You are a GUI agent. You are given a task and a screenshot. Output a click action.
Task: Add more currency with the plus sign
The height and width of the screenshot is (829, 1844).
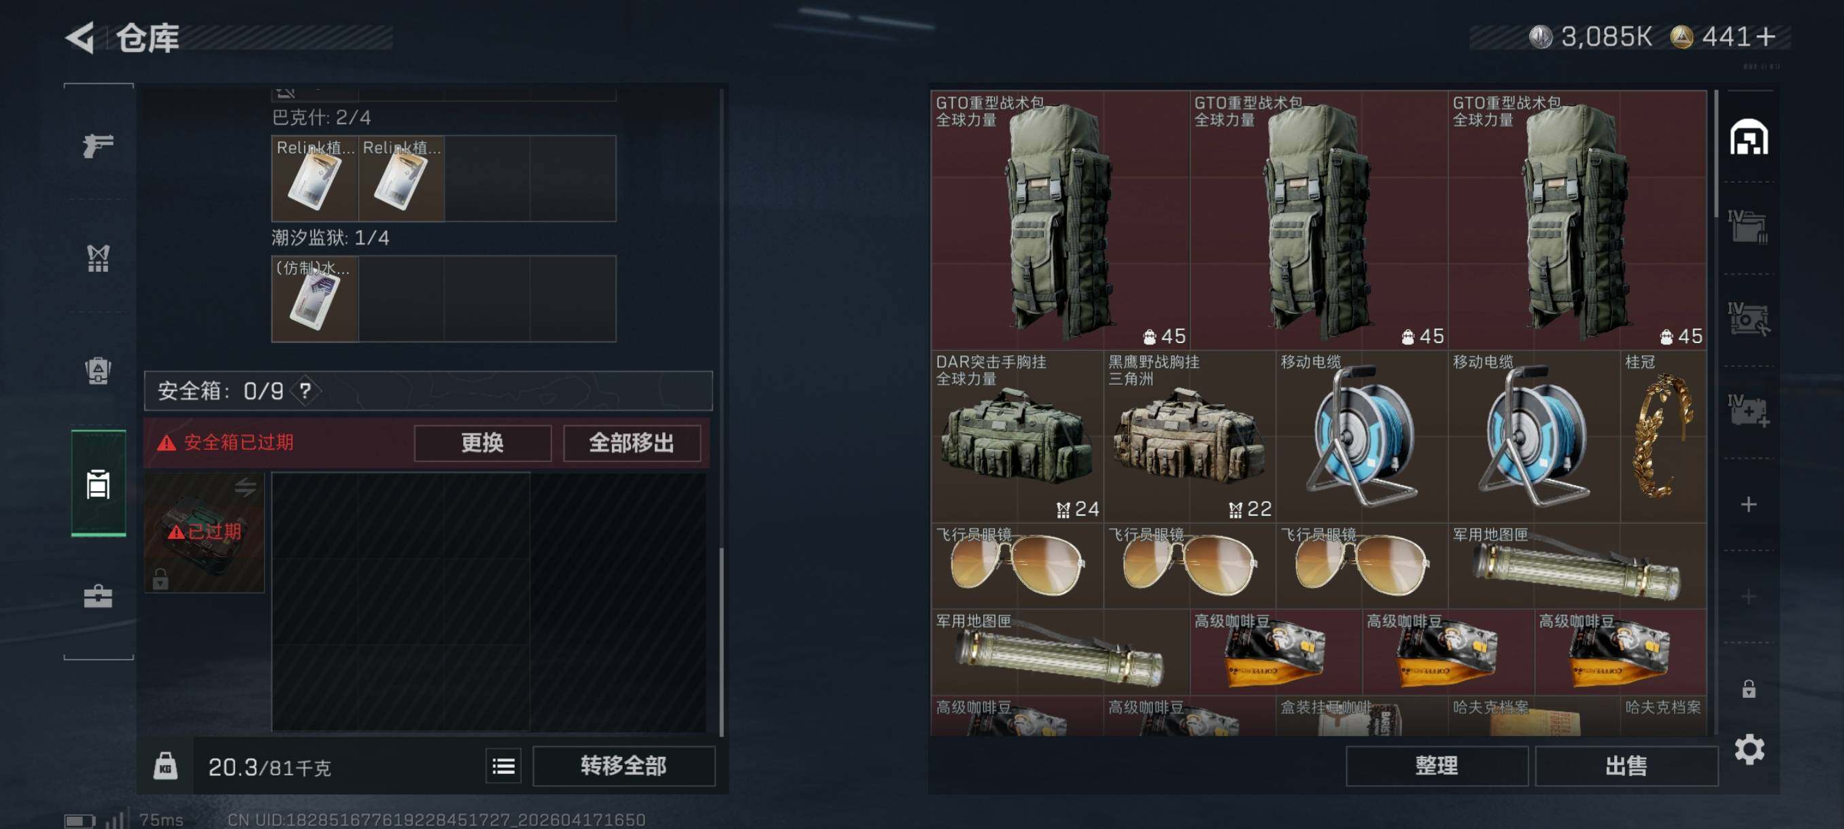coord(1765,37)
